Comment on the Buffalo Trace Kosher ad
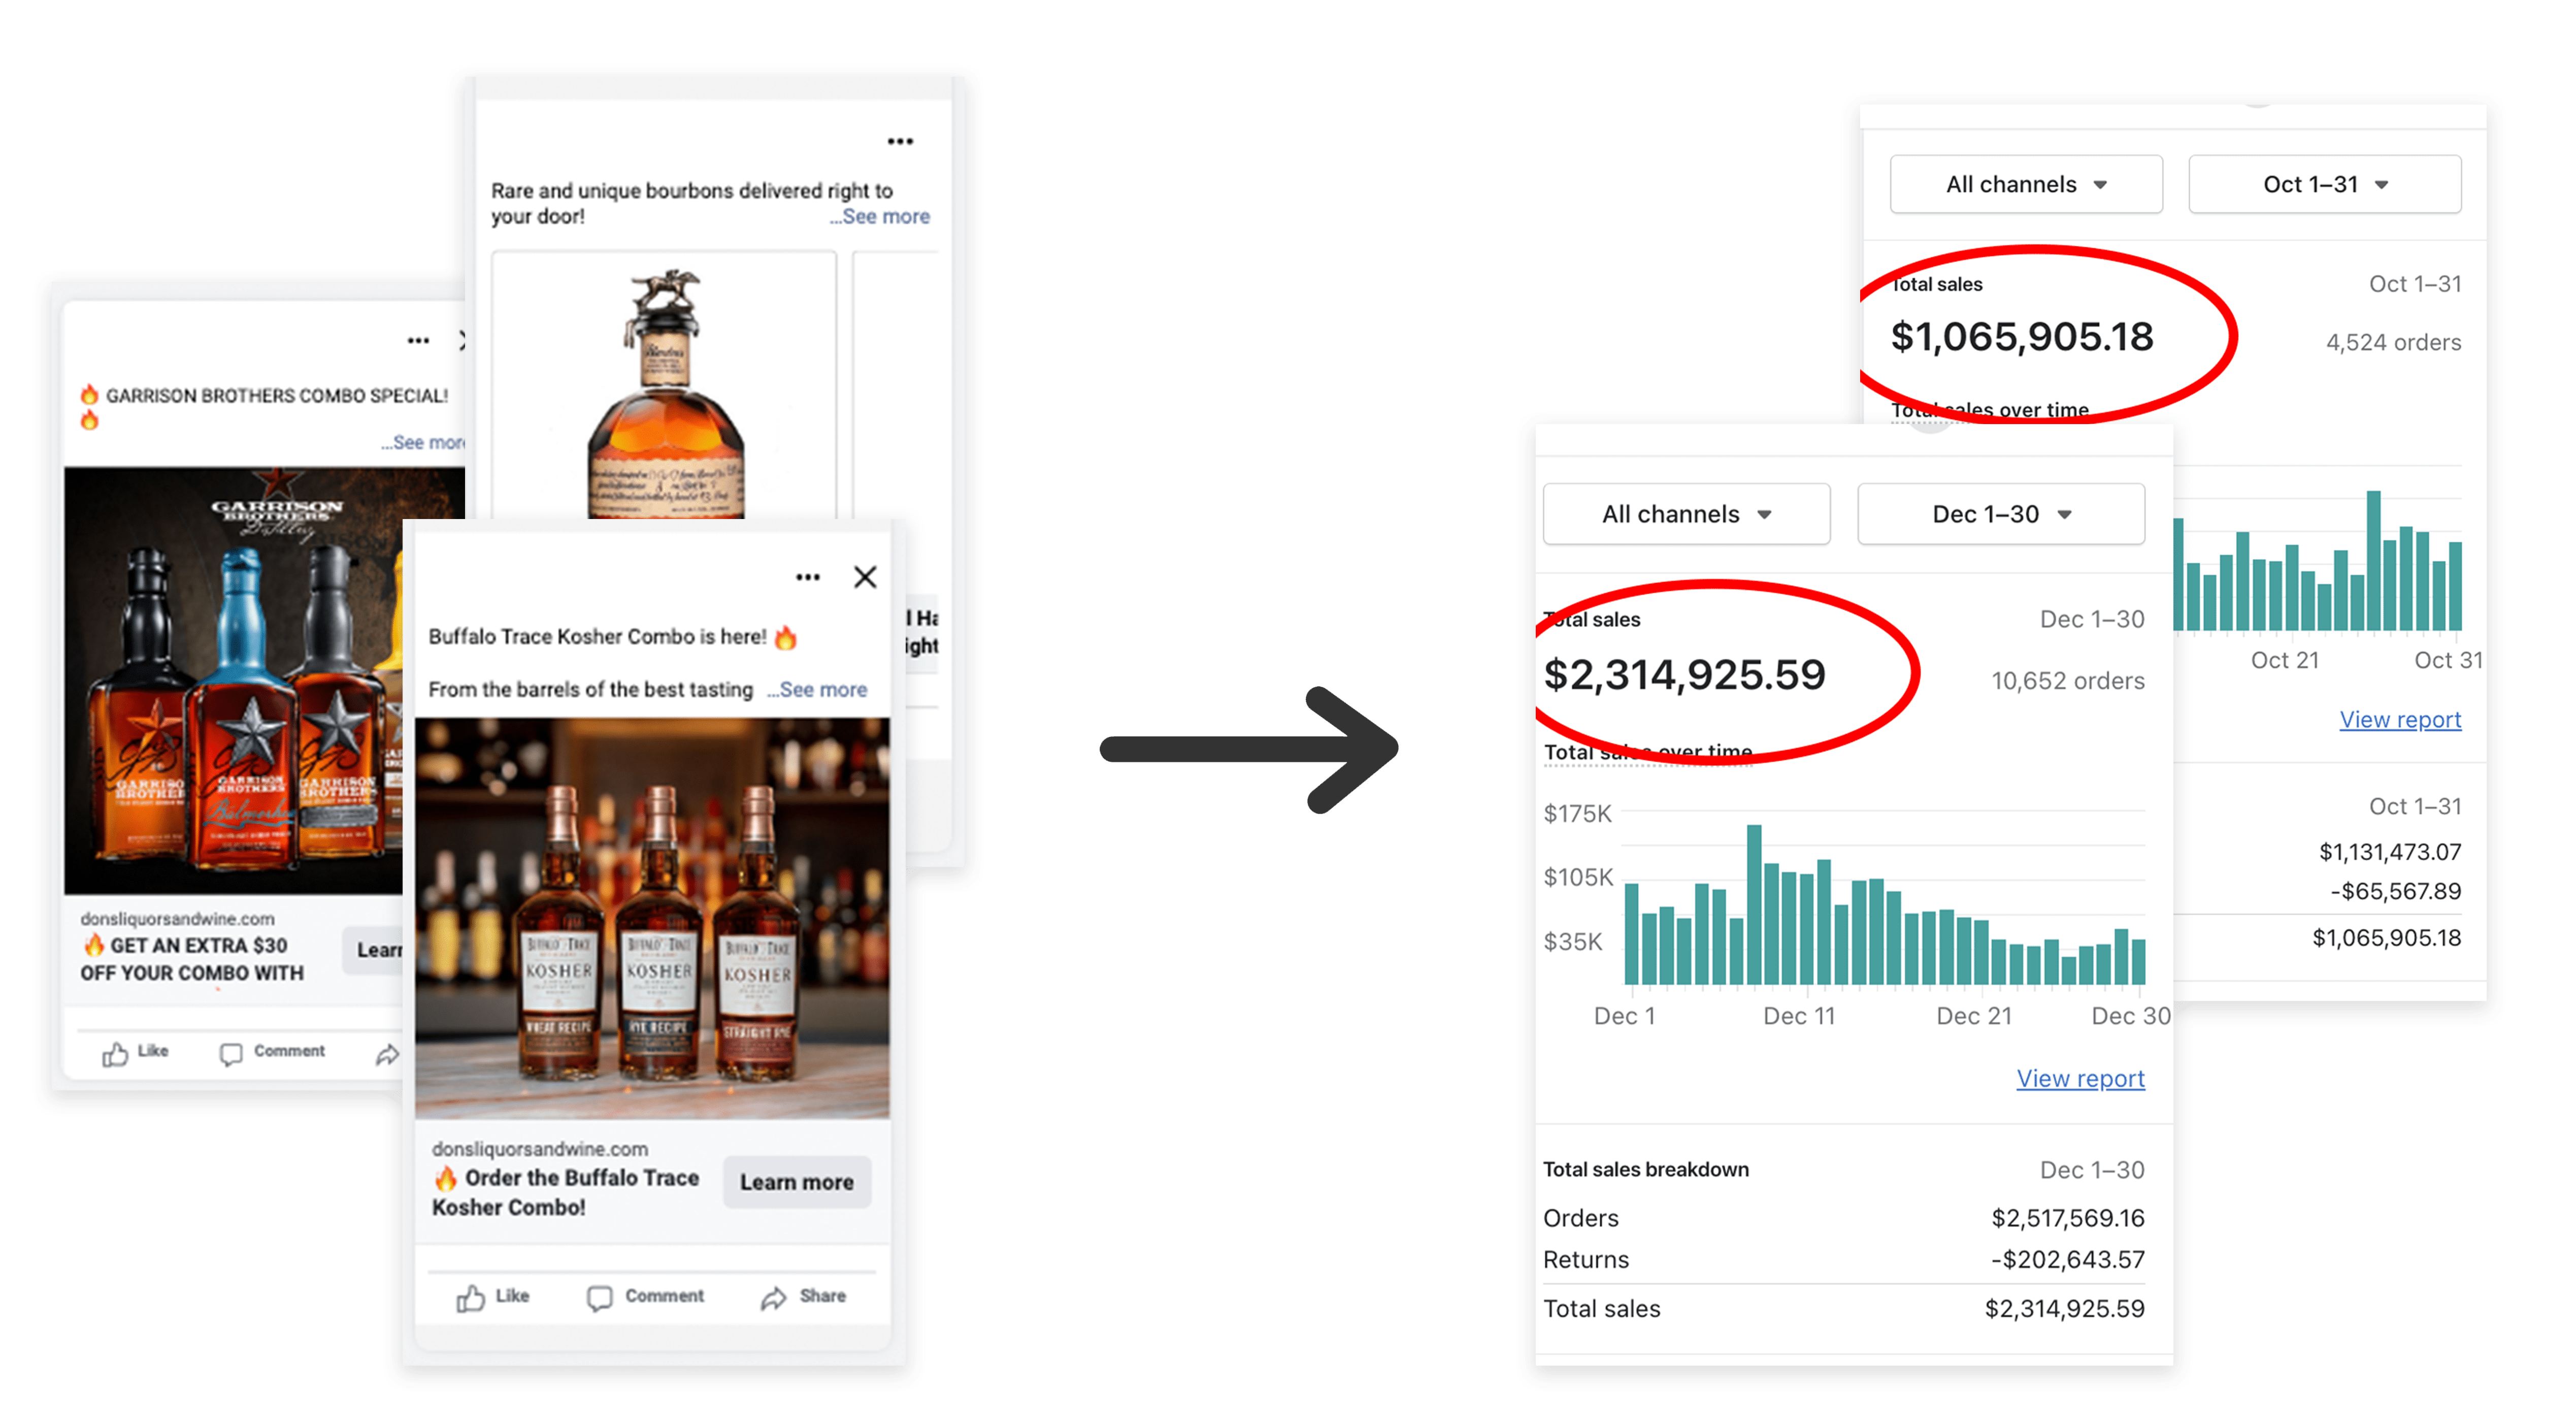Image resolution: width=2576 pixels, height=1423 pixels. pyautogui.click(x=646, y=1297)
